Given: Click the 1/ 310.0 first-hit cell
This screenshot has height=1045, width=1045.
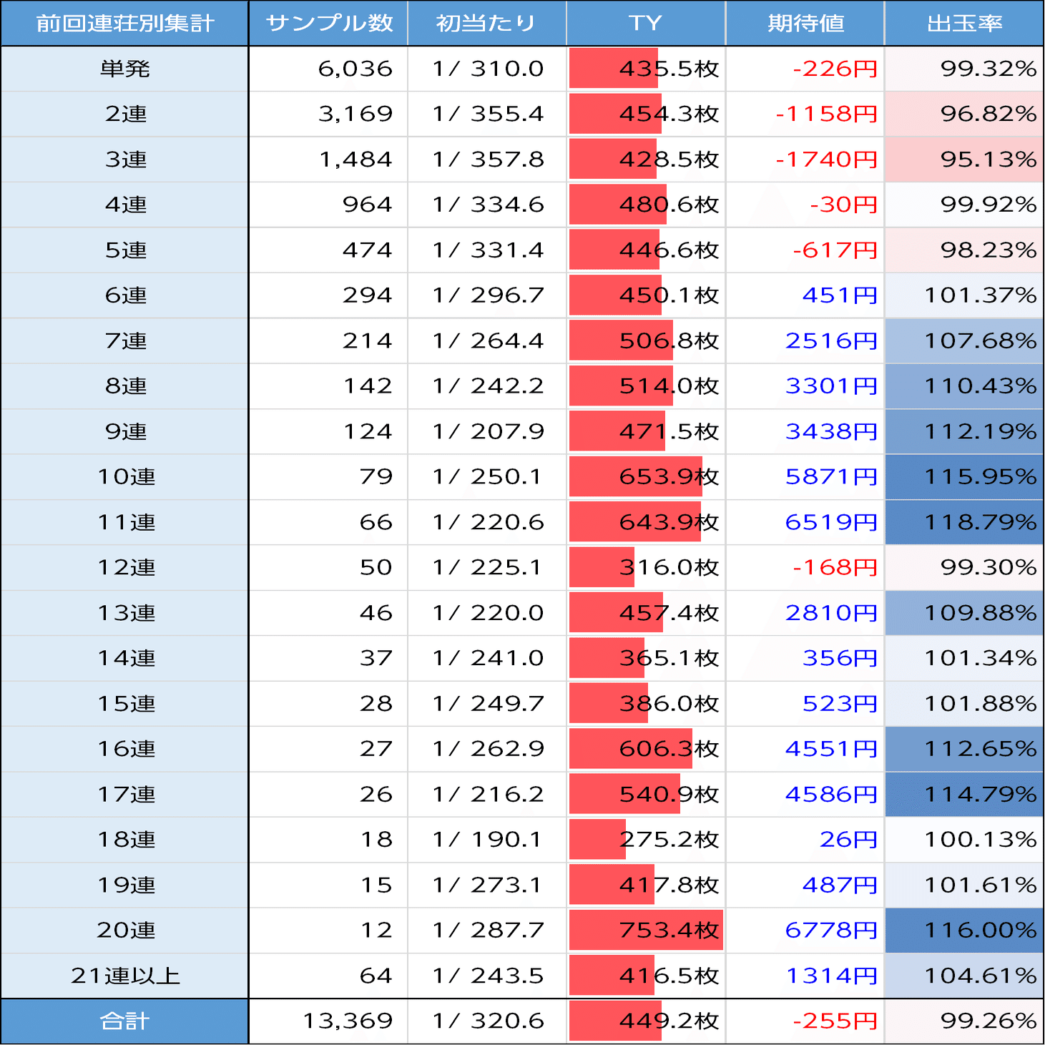Looking at the screenshot, I should click(487, 69).
